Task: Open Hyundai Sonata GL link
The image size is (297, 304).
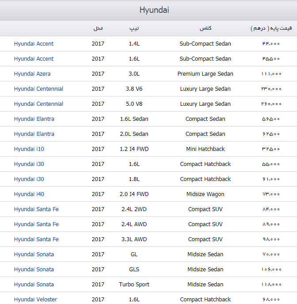Action: point(34,254)
